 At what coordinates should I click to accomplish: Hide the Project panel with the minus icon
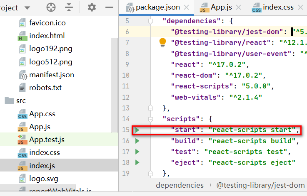[x=109, y=7]
